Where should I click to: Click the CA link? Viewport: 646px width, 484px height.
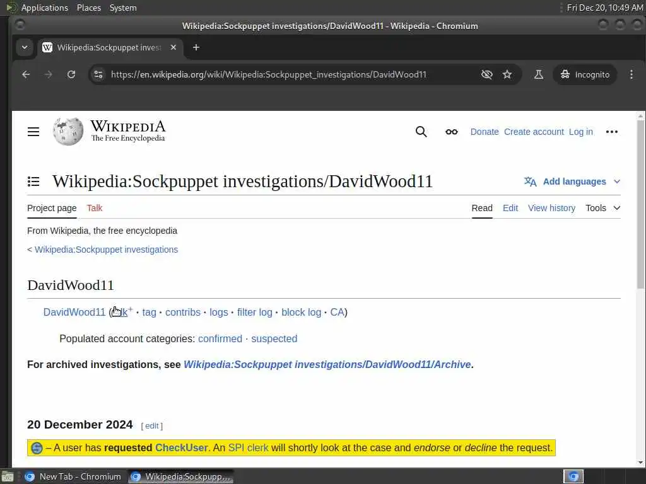[337, 313]
